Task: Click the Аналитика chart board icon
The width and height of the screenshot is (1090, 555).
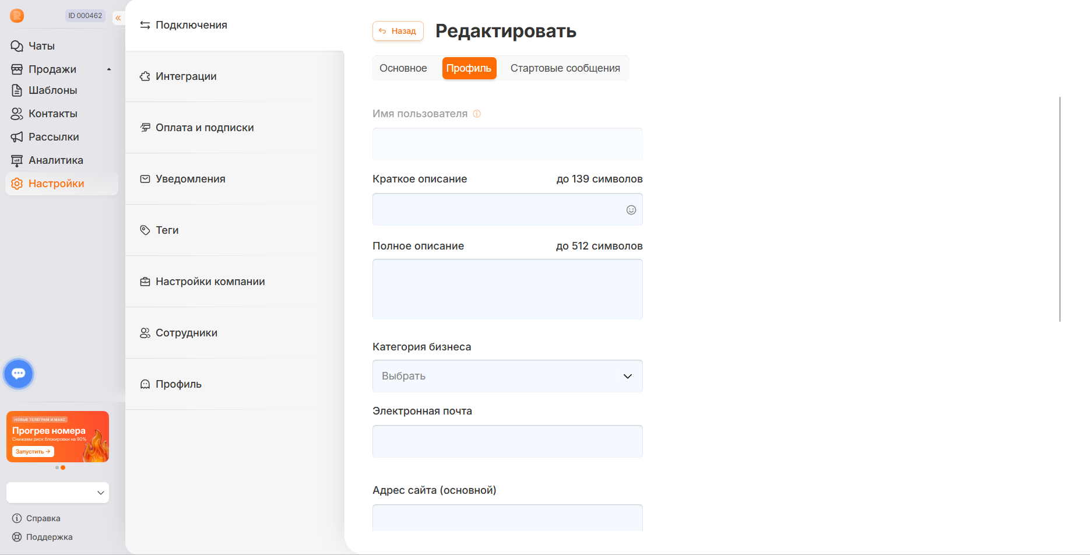Action: [x=17, y=160]
